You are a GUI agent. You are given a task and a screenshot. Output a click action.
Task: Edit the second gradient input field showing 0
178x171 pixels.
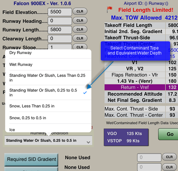149,167
